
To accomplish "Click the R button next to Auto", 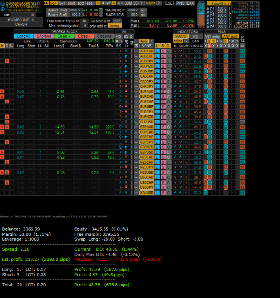I will pos(151,41).
